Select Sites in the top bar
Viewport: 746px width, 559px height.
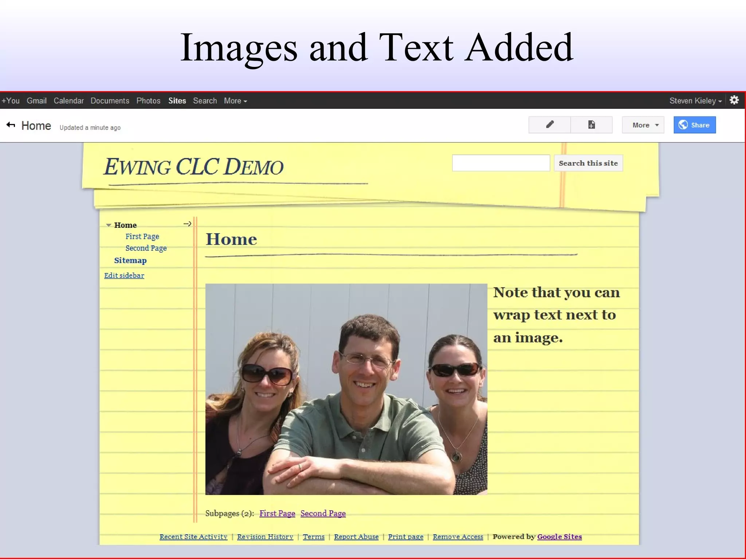(x=177, y=101)
